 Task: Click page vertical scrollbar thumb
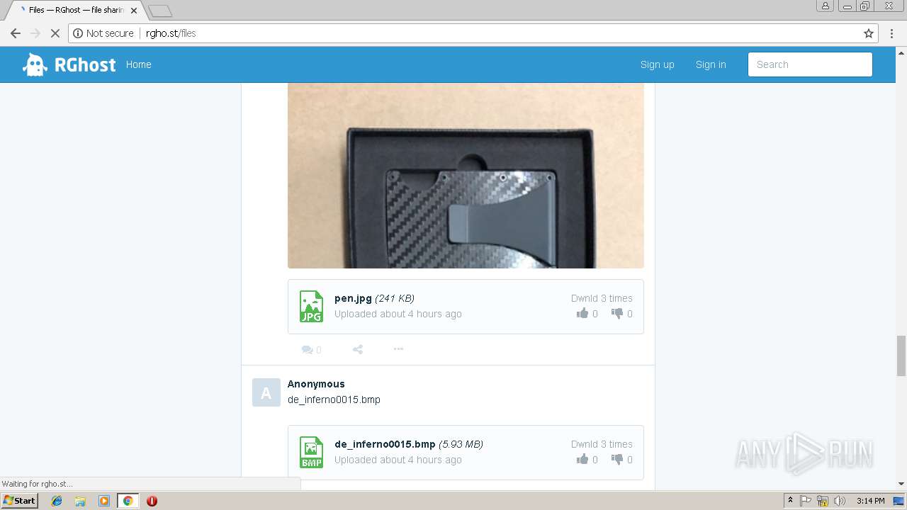click(901, 356)
